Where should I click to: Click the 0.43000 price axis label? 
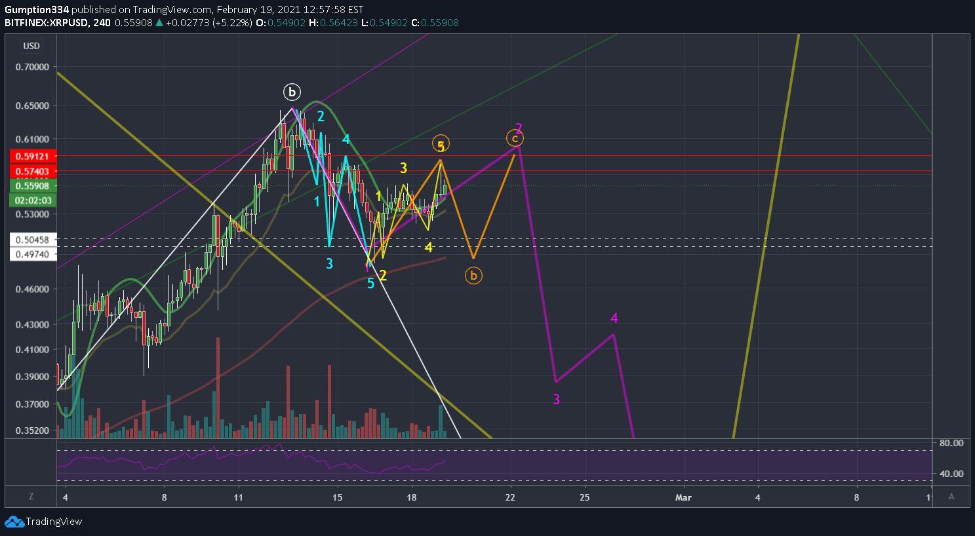[33, 324]
